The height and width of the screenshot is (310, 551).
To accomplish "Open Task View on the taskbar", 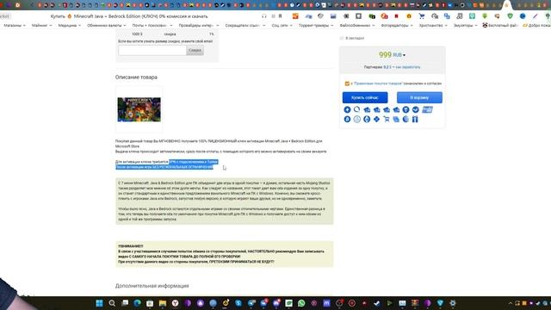I will [x=125, y=303].
